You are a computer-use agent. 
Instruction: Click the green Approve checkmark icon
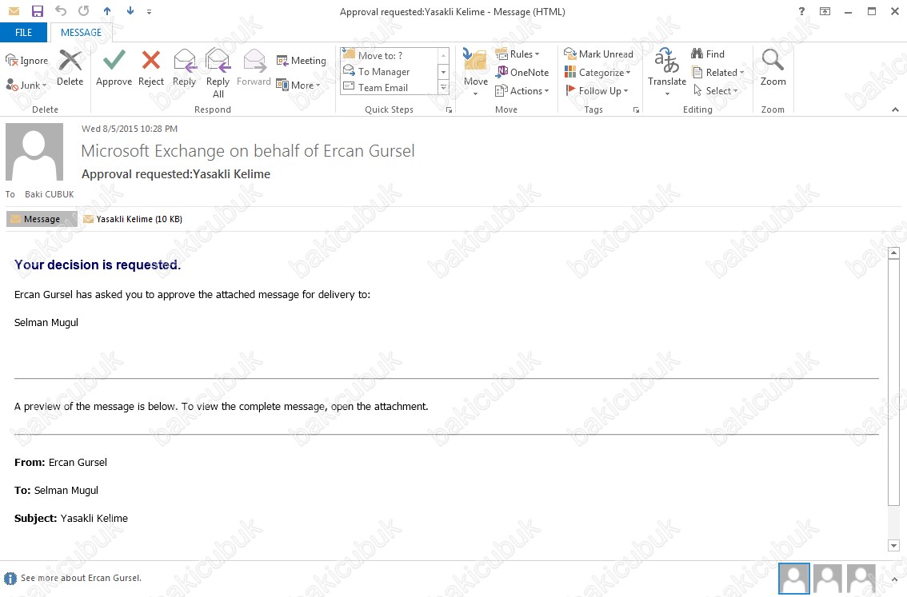coord(114,61)
